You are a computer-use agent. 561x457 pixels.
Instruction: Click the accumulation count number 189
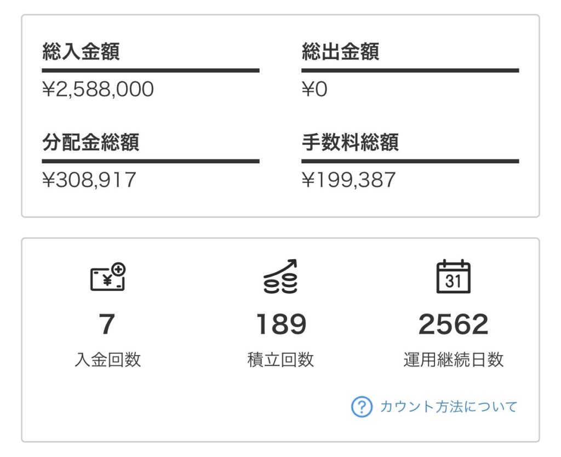[x=280, y=324]
